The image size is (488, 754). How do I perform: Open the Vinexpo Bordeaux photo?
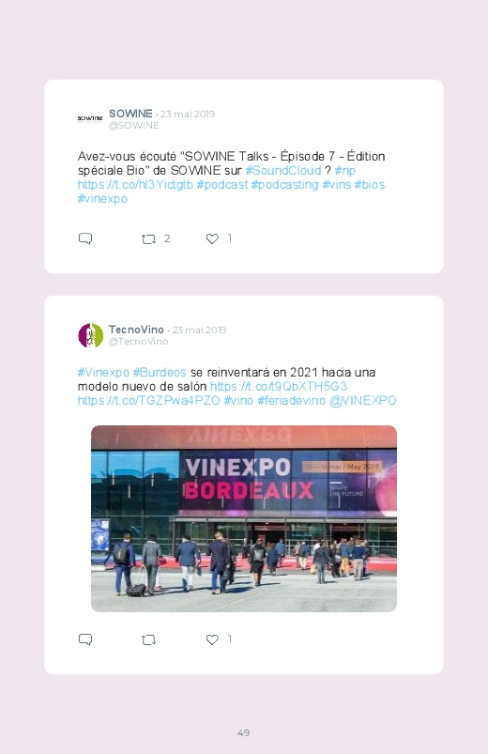pyautogui.click(x=244, y=518)
